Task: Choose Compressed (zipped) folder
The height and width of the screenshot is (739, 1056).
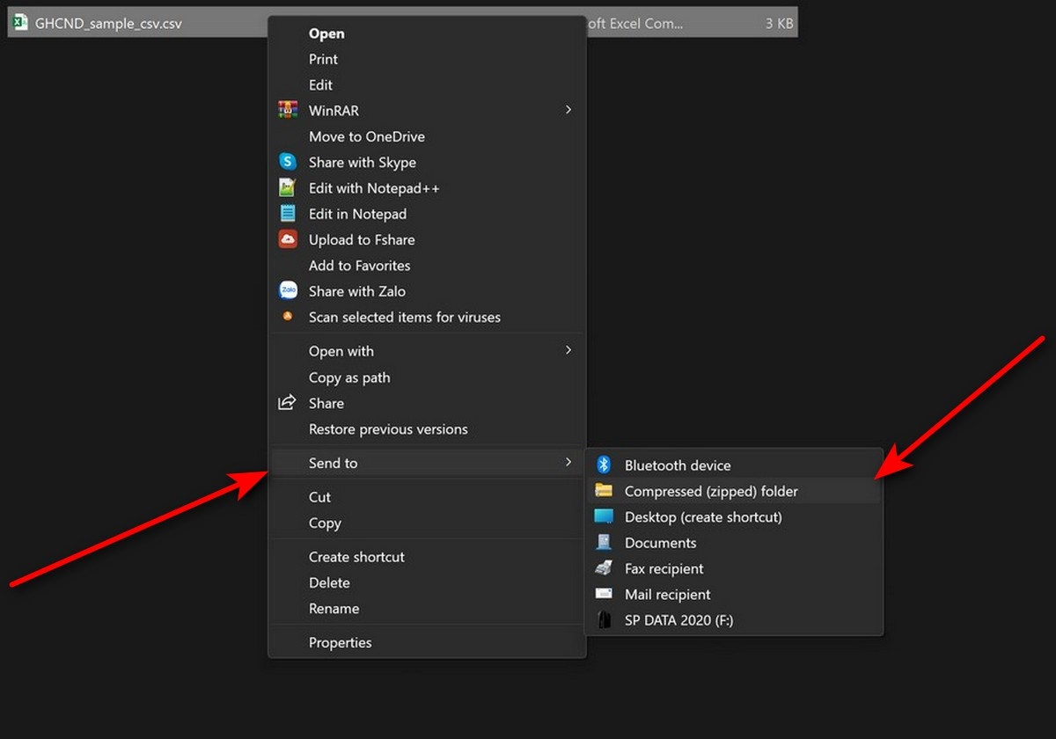Action: (711, 491)
